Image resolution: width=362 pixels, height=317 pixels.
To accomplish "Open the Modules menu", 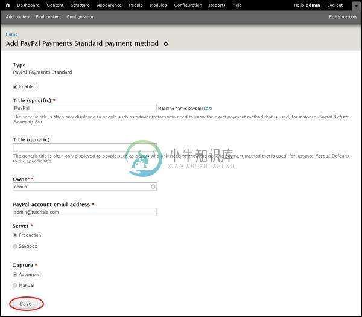I will 158,5.
